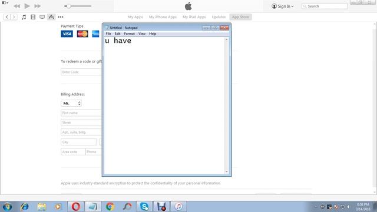Click the play button in iTunes
This screenshot has width=377, height=212.
point(27,6)
